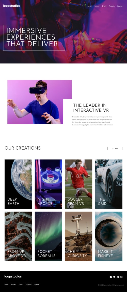View The Grid creation card
The image size is (127, 292).
pos(109,184)
